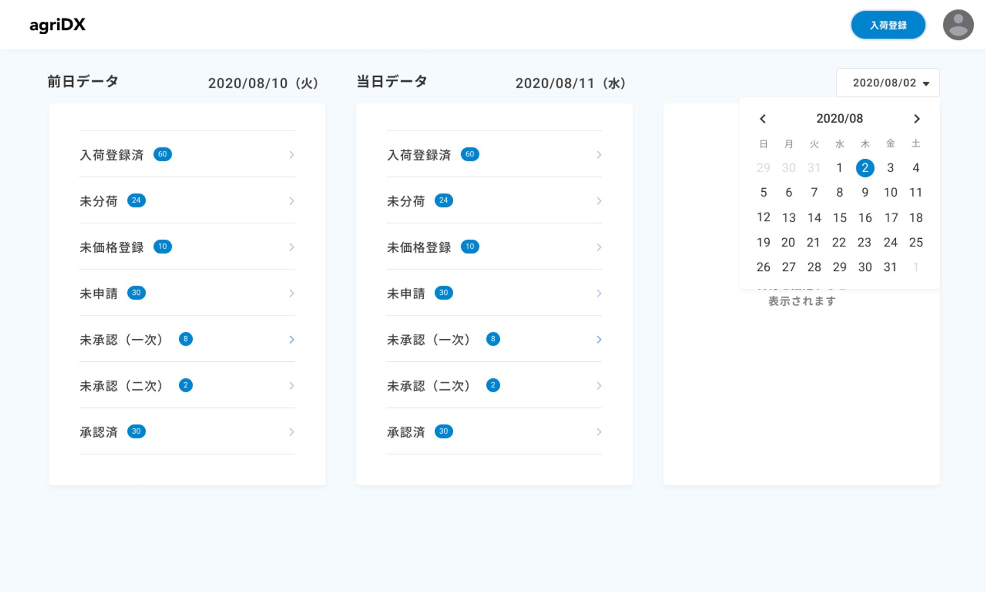986x592 pixels.
Task: Click the 入荷登録 button
Action: pos(888,25)
